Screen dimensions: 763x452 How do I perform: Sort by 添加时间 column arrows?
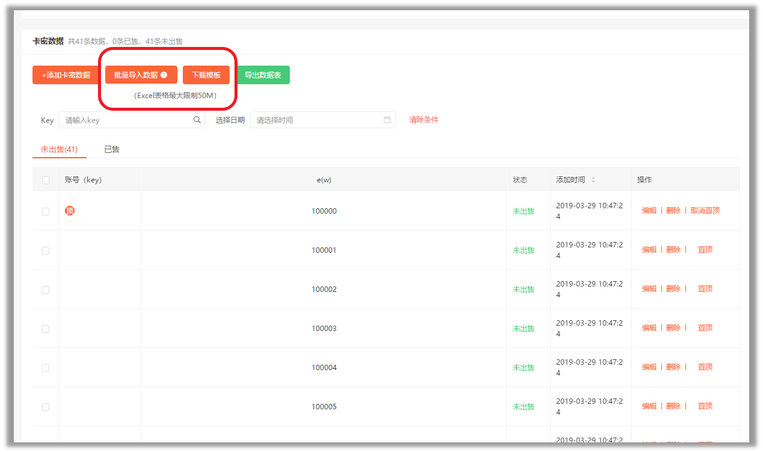pos(593,180)
